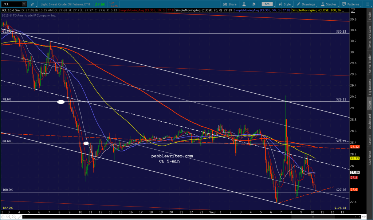The image size is (373, 220).
Task: Click the '/CL 10 d 5m' chart label
Action: 11,11
